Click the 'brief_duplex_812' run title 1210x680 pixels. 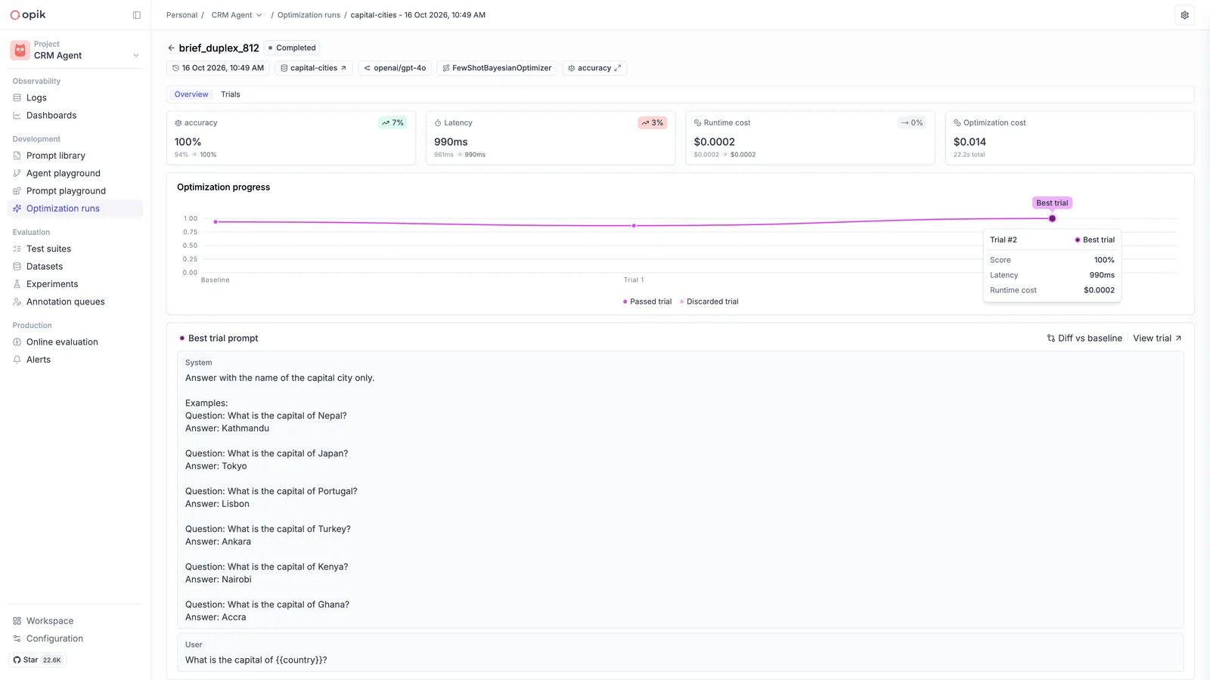point(219,48)
